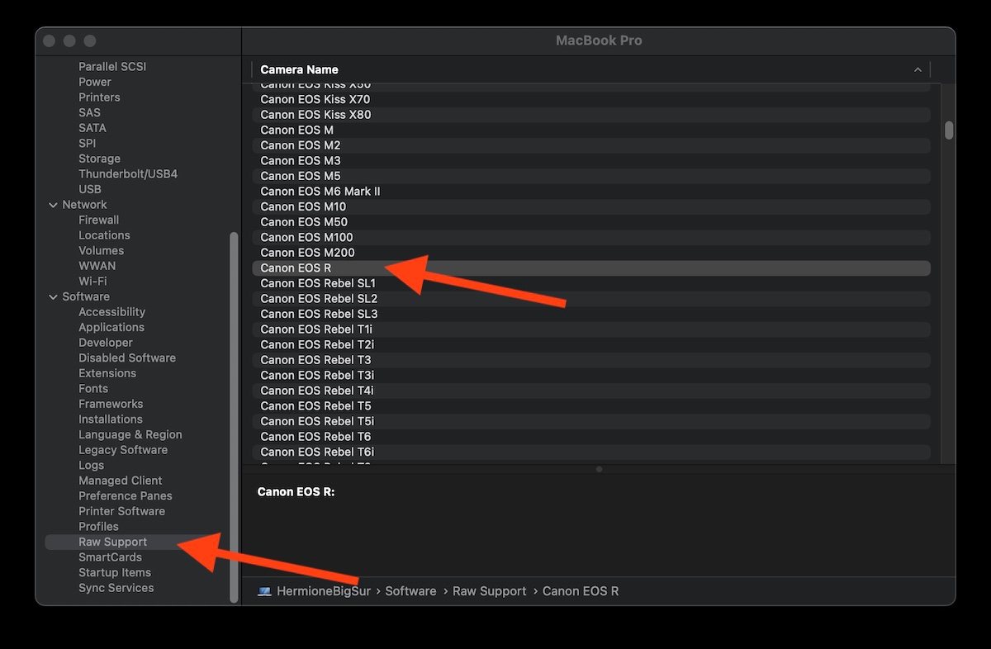Select the Canon EOS M row

[x=591, y=130]
